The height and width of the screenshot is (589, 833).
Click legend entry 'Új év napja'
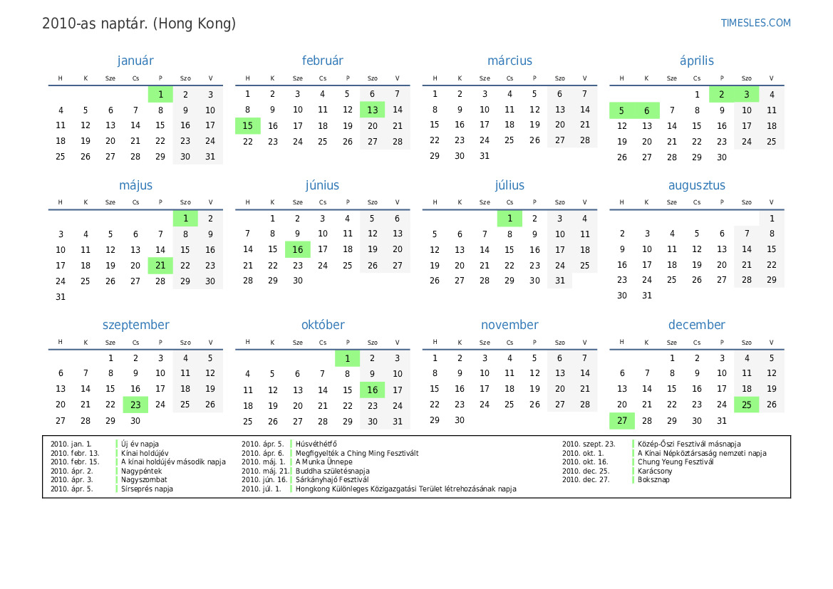point(140,444)
